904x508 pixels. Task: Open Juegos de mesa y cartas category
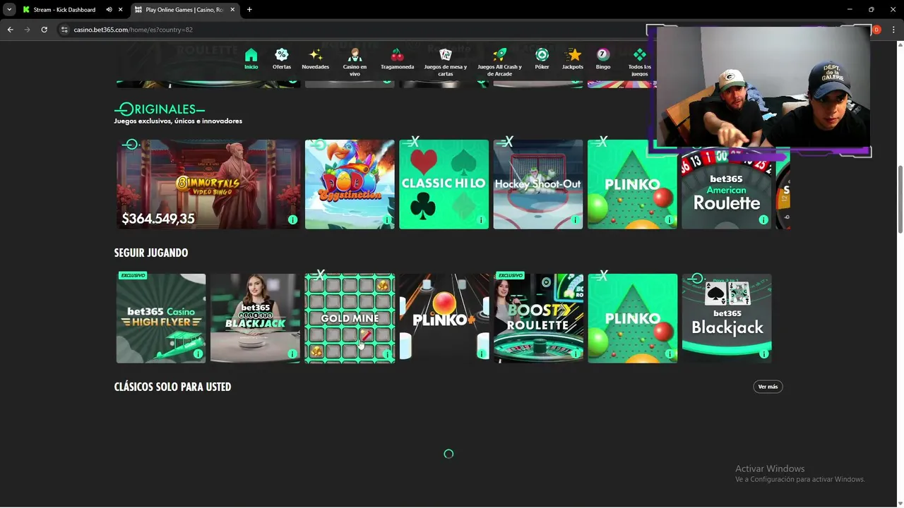[445, 62]
